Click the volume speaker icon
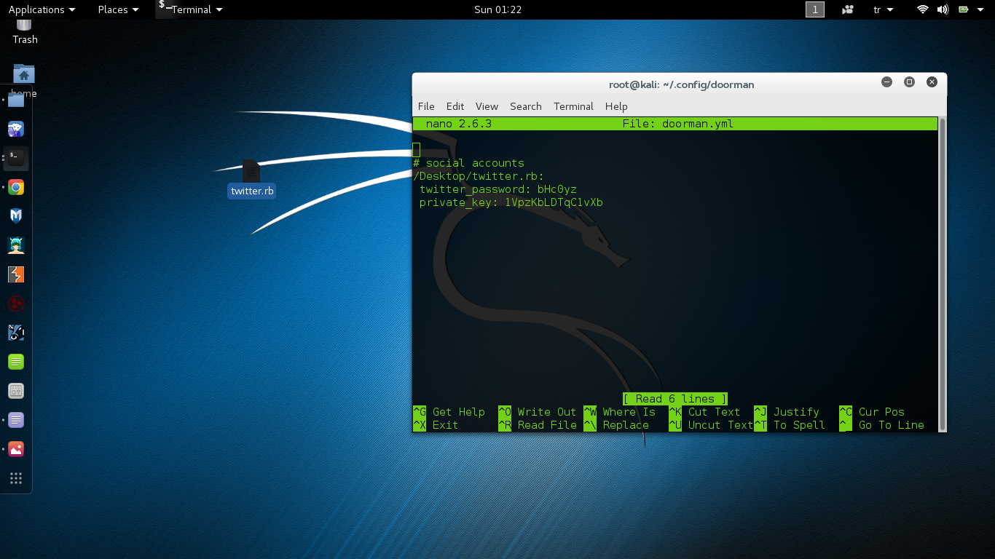This screenshot has width=995, height=559. pyautogui.click(x=943, y=9)
